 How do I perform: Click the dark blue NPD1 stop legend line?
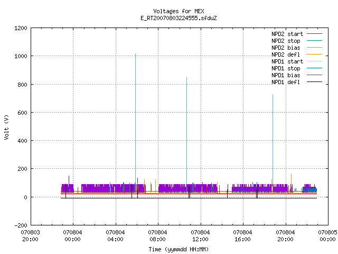coord(315,68)
